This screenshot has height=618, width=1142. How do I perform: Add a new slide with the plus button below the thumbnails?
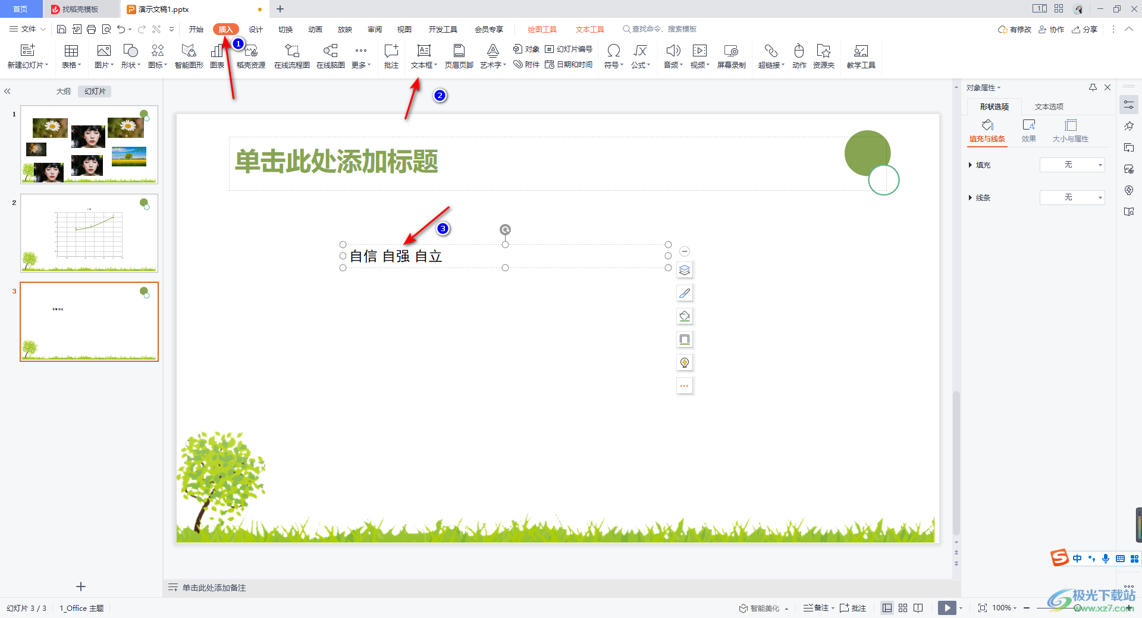pyautogui.click(x=81, y=587)
